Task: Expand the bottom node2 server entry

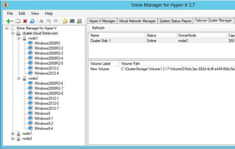Action: 13,139
